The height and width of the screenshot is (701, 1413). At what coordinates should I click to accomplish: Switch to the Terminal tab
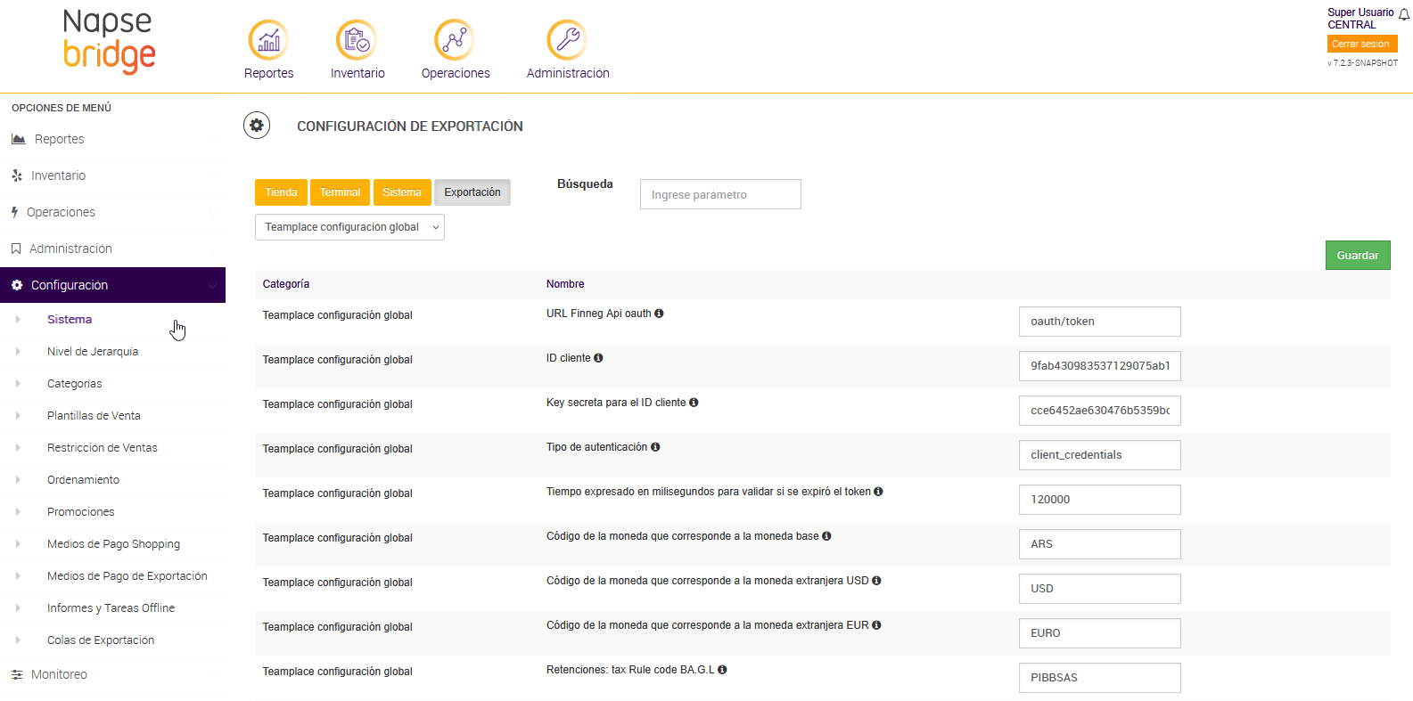tap(340, 192)
